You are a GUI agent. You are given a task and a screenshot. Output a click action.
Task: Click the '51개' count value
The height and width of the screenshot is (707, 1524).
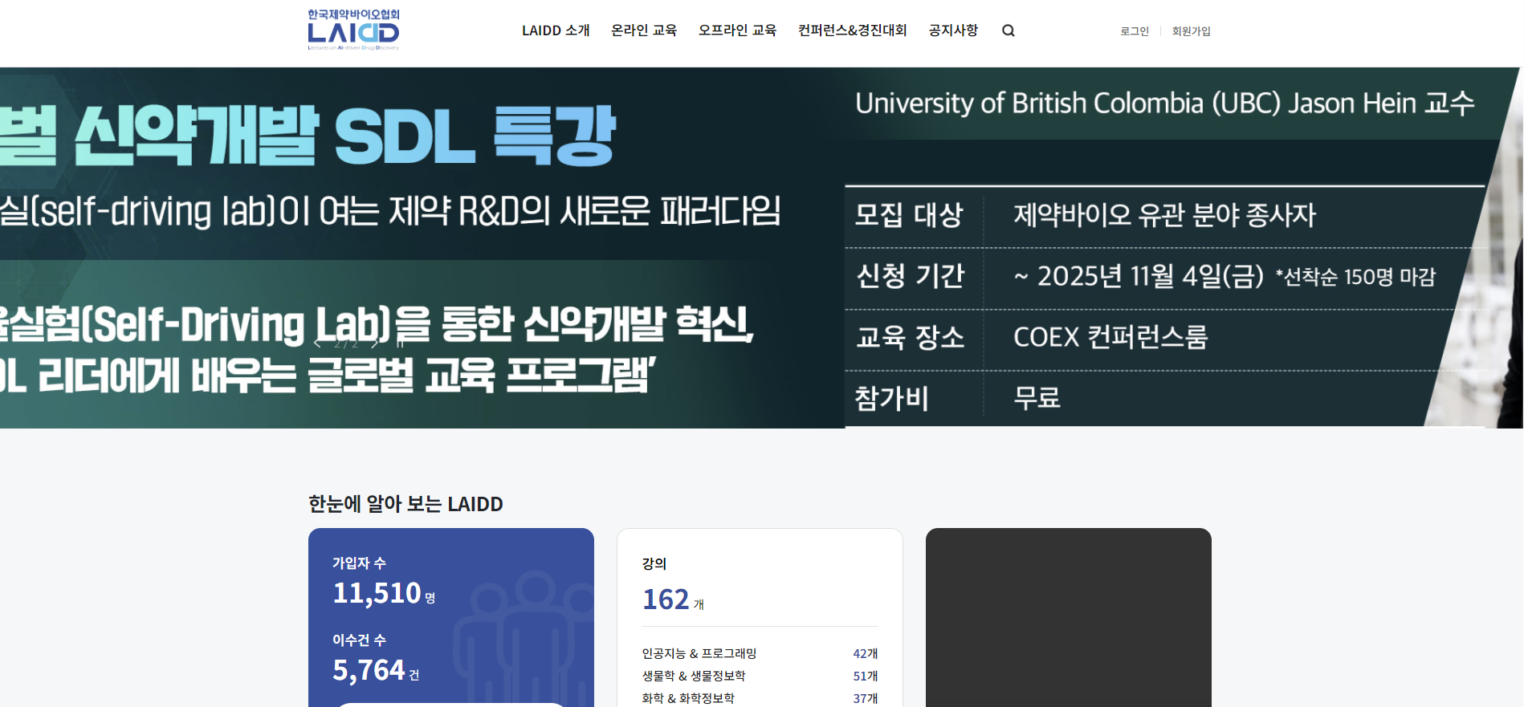[866, 677]
